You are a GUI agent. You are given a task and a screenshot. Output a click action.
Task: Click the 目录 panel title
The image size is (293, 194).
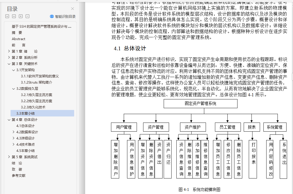point(12,9)
